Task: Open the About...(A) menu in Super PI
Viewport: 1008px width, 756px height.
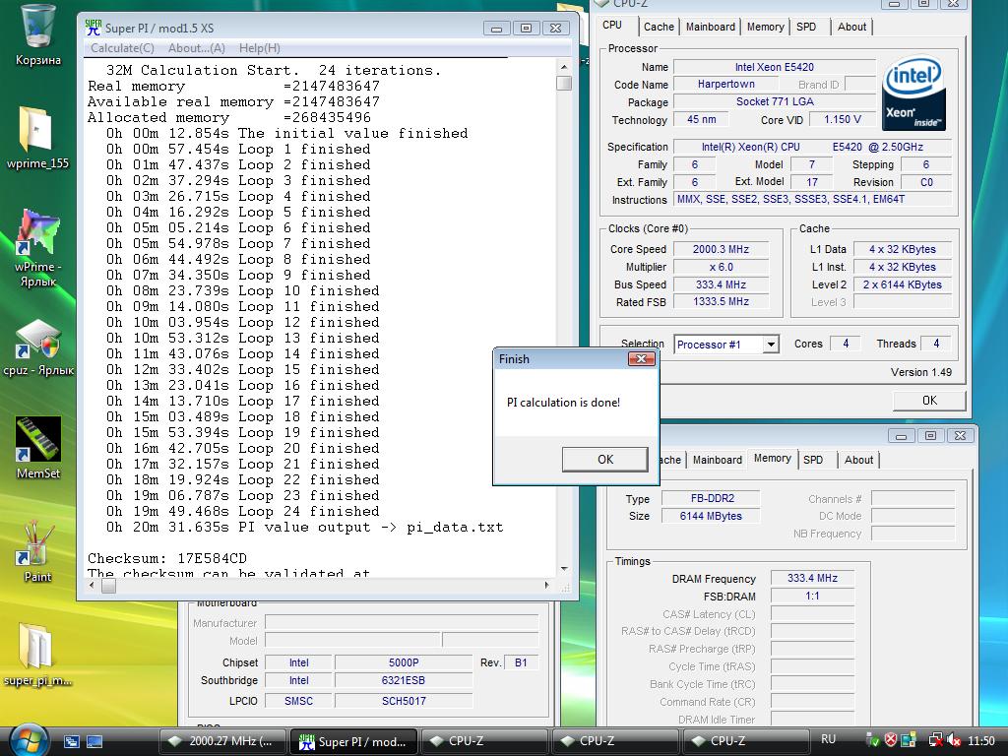Action: pyautogui.click(x=196, y=48)
